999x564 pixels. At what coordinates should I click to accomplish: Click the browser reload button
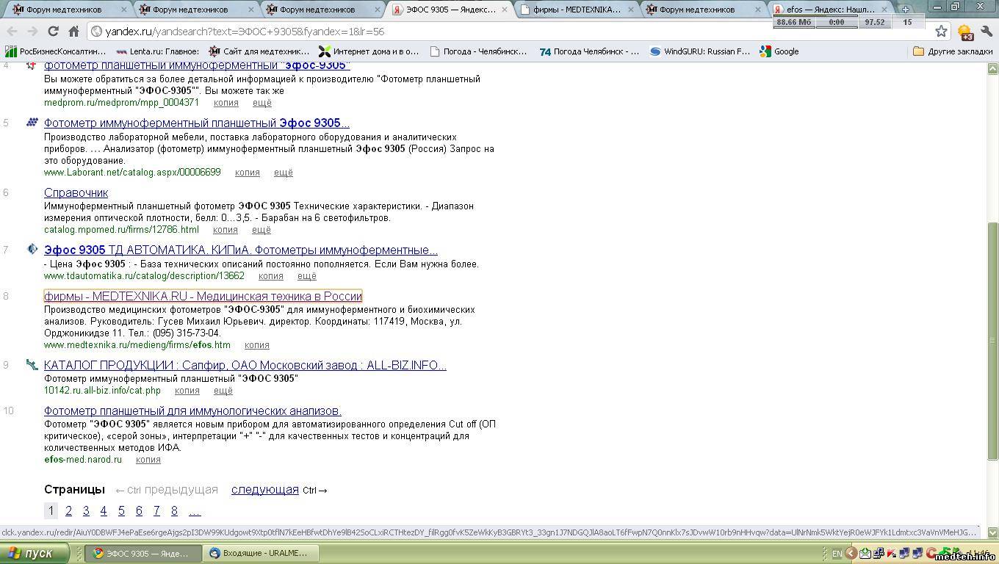point(53,32)
